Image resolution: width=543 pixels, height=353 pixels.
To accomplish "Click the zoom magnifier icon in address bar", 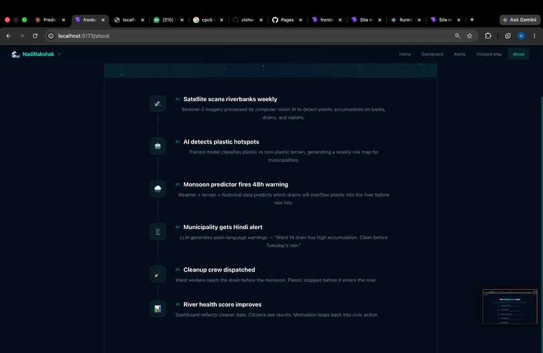I will (457, 36).
